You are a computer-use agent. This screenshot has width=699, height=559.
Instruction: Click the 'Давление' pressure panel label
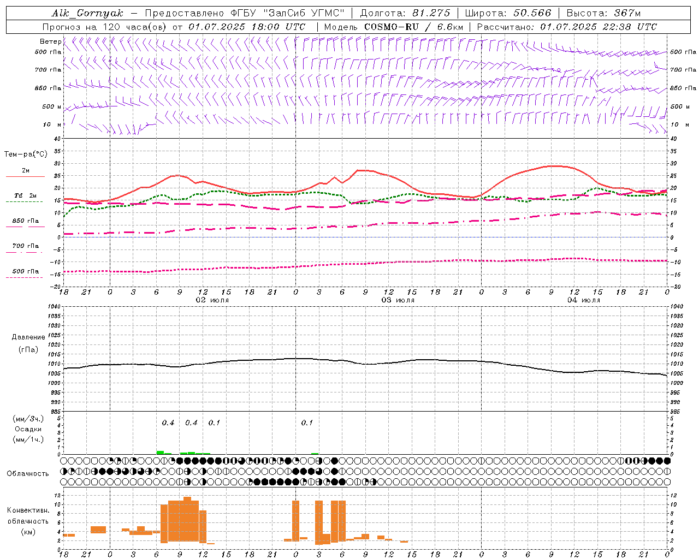[28, 337]
